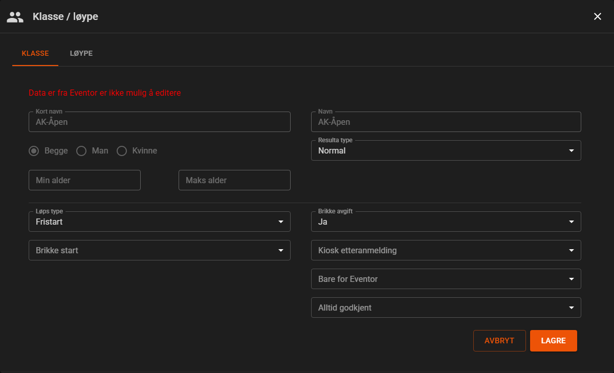Switch to the LØYPE tab

(x=81, y=53)
